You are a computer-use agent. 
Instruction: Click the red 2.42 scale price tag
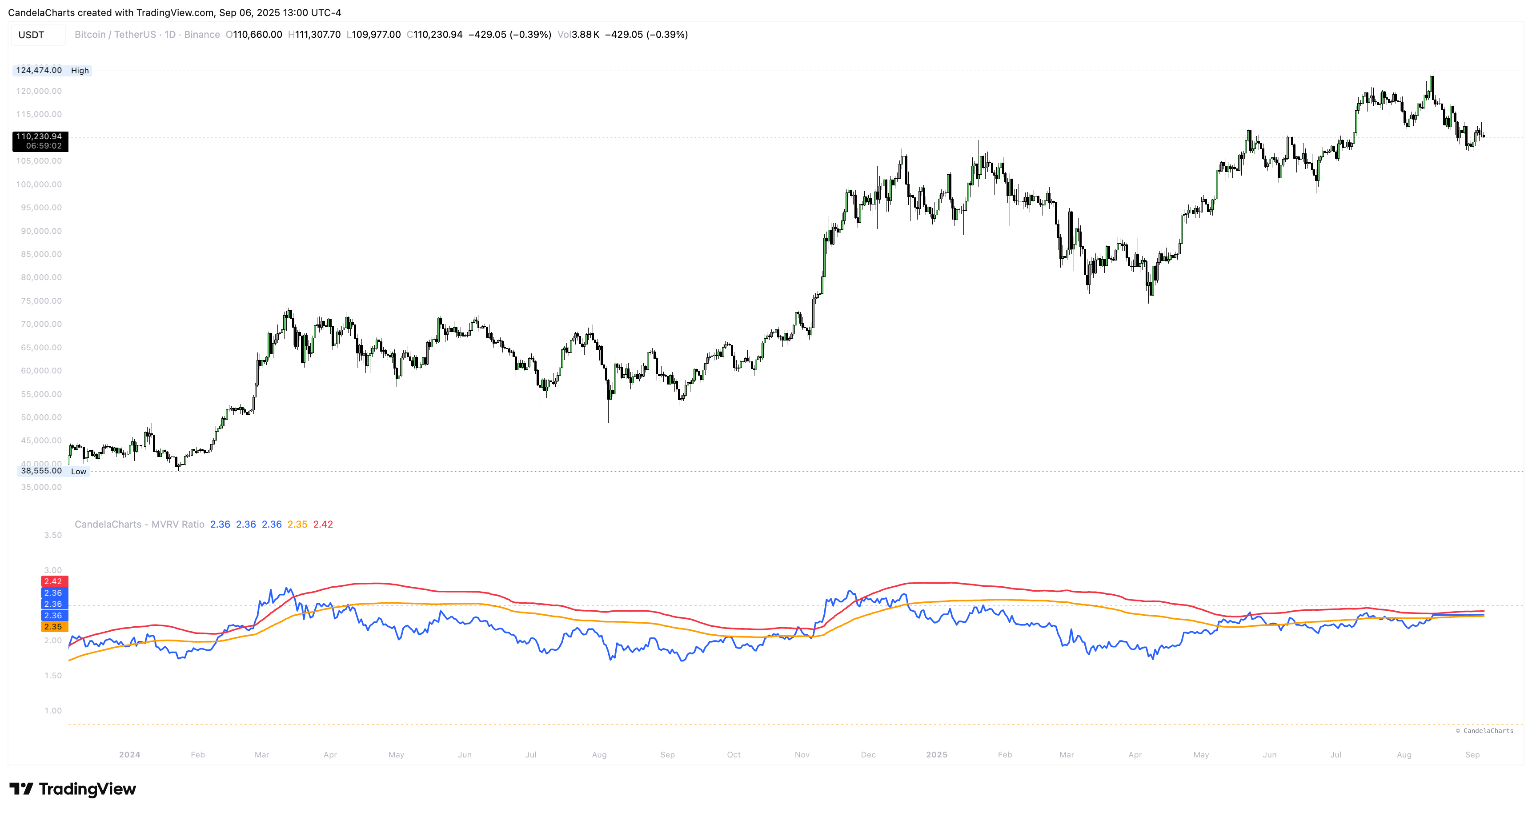click(53, 581)
